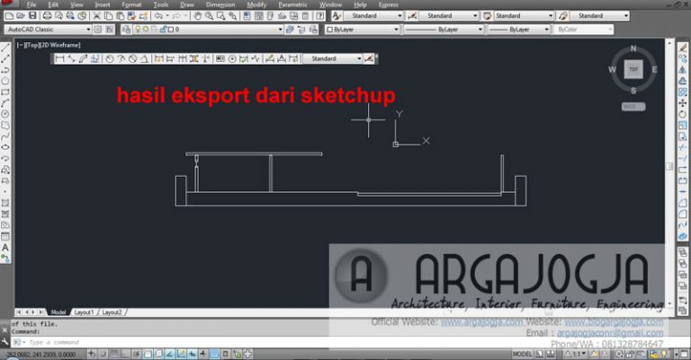Viewport: 691px width, 360px height.
Task: Click the Plot printer icon
Action: click(47, 16)
